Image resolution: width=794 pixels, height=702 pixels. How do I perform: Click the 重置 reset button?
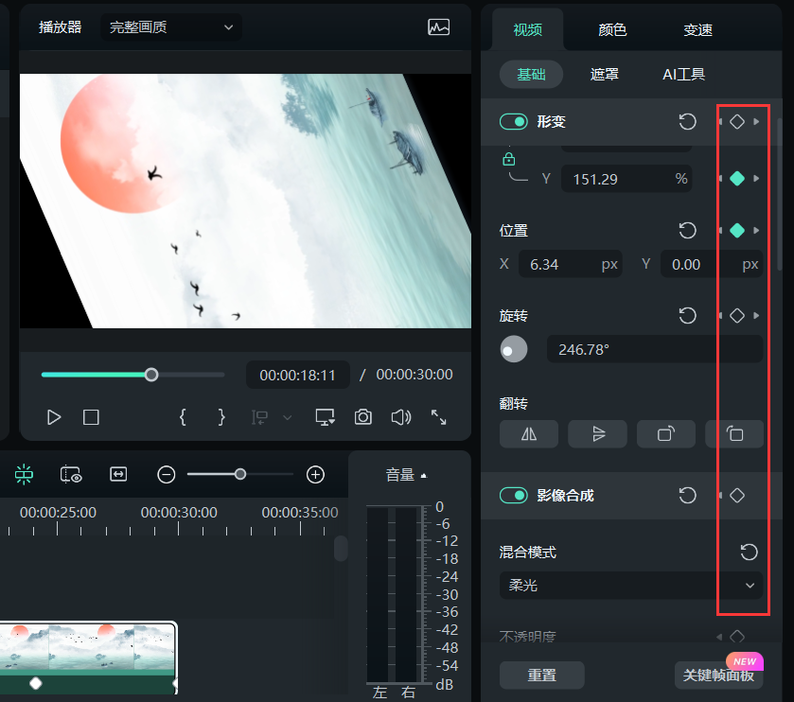[x=541, y=675]
